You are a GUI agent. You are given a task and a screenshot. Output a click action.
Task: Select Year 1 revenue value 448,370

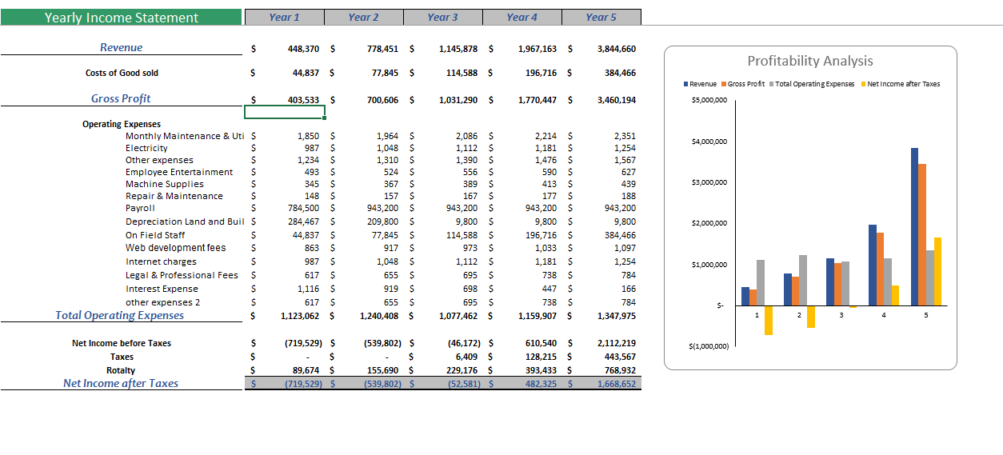tap(302, 49)
